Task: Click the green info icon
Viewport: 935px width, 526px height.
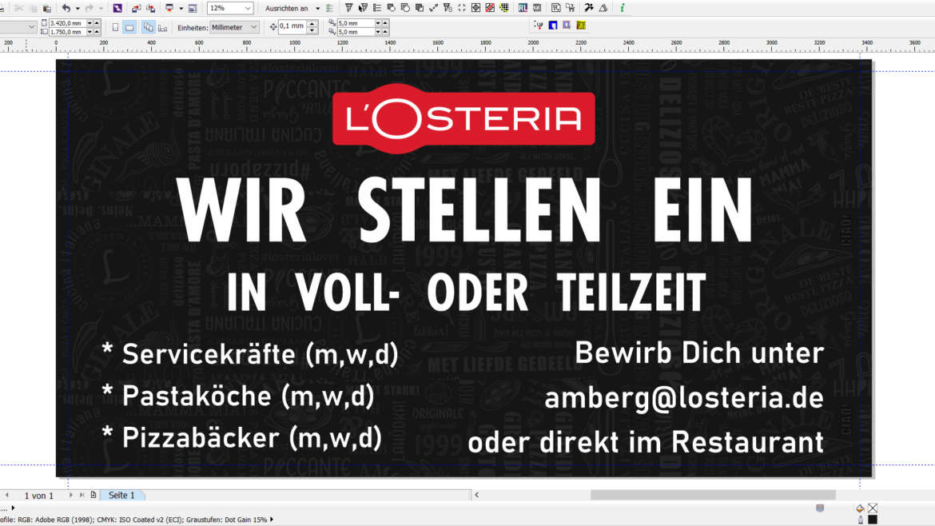Action: pos(622,8)
